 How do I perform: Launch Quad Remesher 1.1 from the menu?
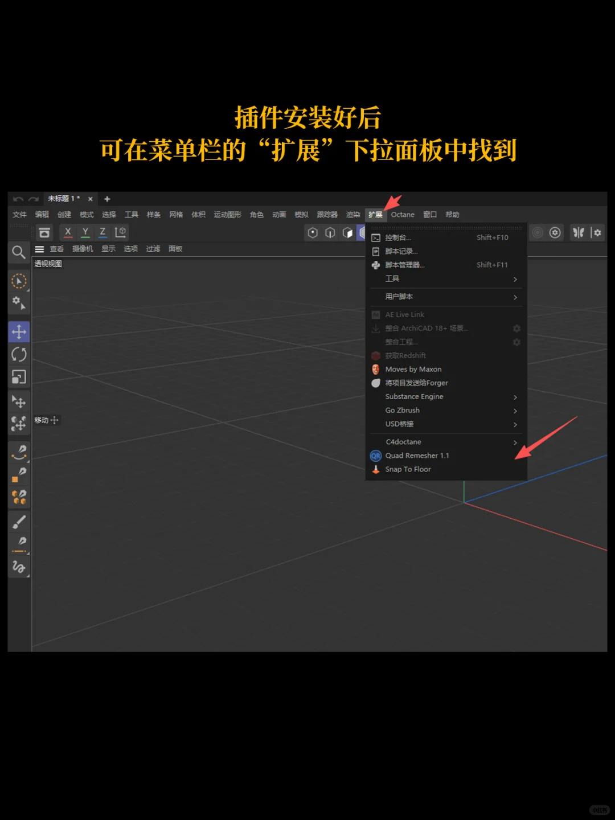pyautogui.click(x=417, y=455)
